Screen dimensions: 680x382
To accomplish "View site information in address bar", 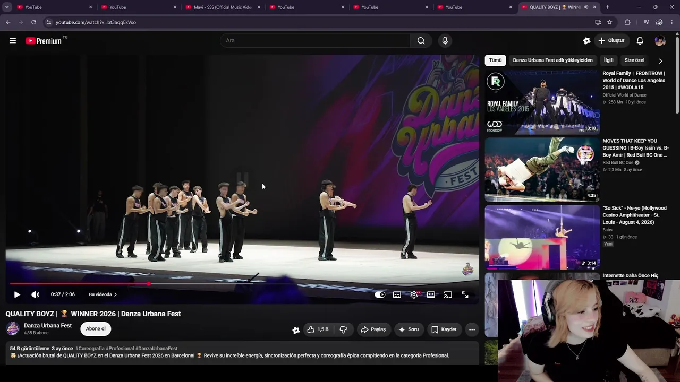I will point(48,22).
